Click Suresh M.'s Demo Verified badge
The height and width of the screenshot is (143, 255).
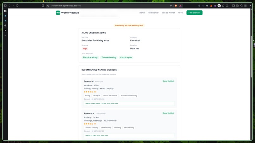pyautogui.click(x=168, y=81)
